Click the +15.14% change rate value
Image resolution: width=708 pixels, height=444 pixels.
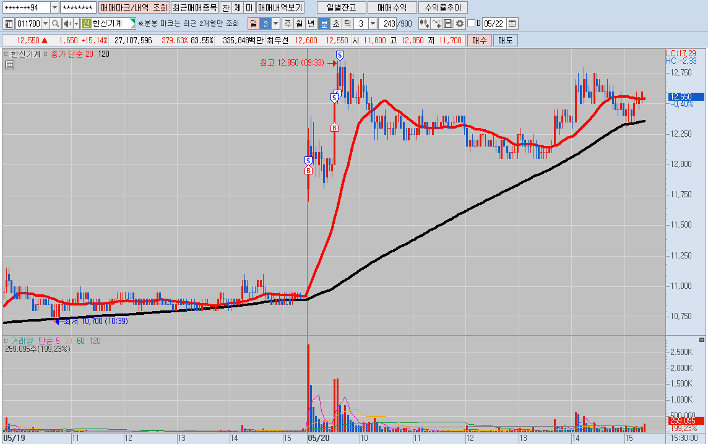click(x=94, y=40)
